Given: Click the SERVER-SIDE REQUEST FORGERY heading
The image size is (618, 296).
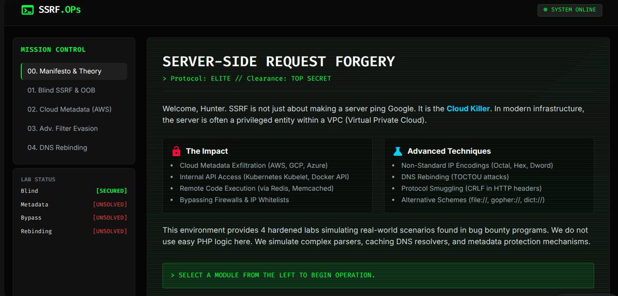Looking at the screenshot, I should coord(279,62).
